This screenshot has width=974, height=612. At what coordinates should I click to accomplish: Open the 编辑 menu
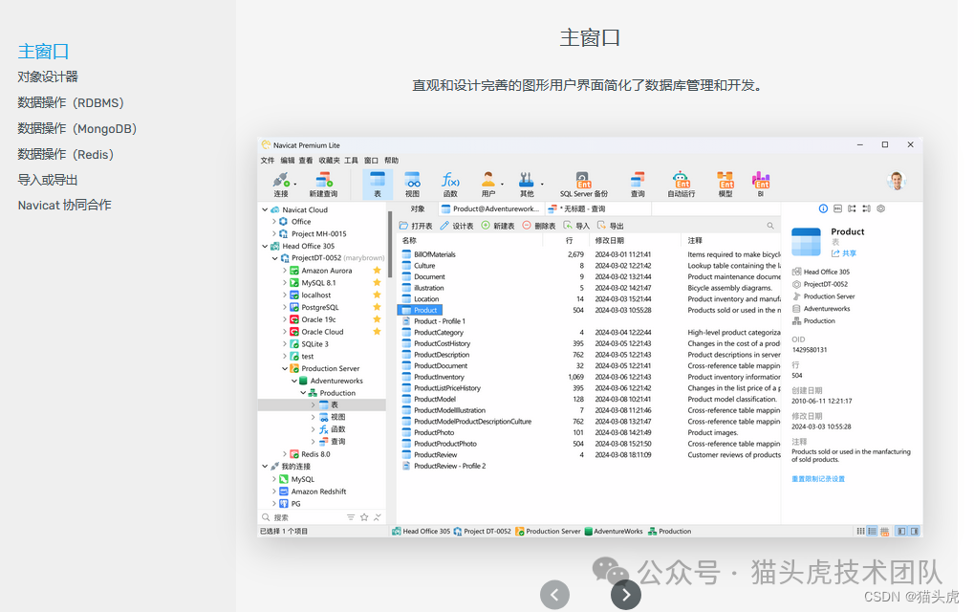[287, 161]
